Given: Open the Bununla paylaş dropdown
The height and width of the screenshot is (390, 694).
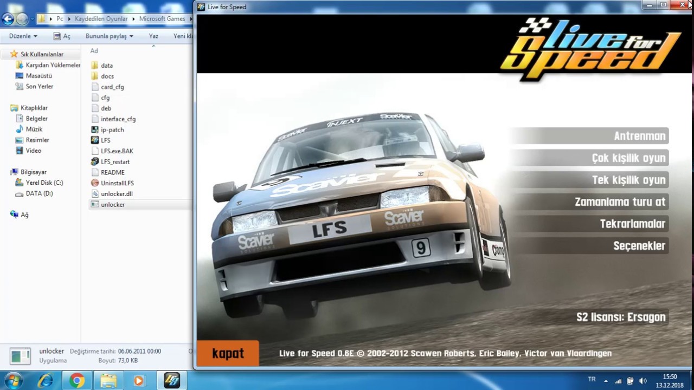Looking at the screenshot, I should pyautogui.click(x=110, y=36).
